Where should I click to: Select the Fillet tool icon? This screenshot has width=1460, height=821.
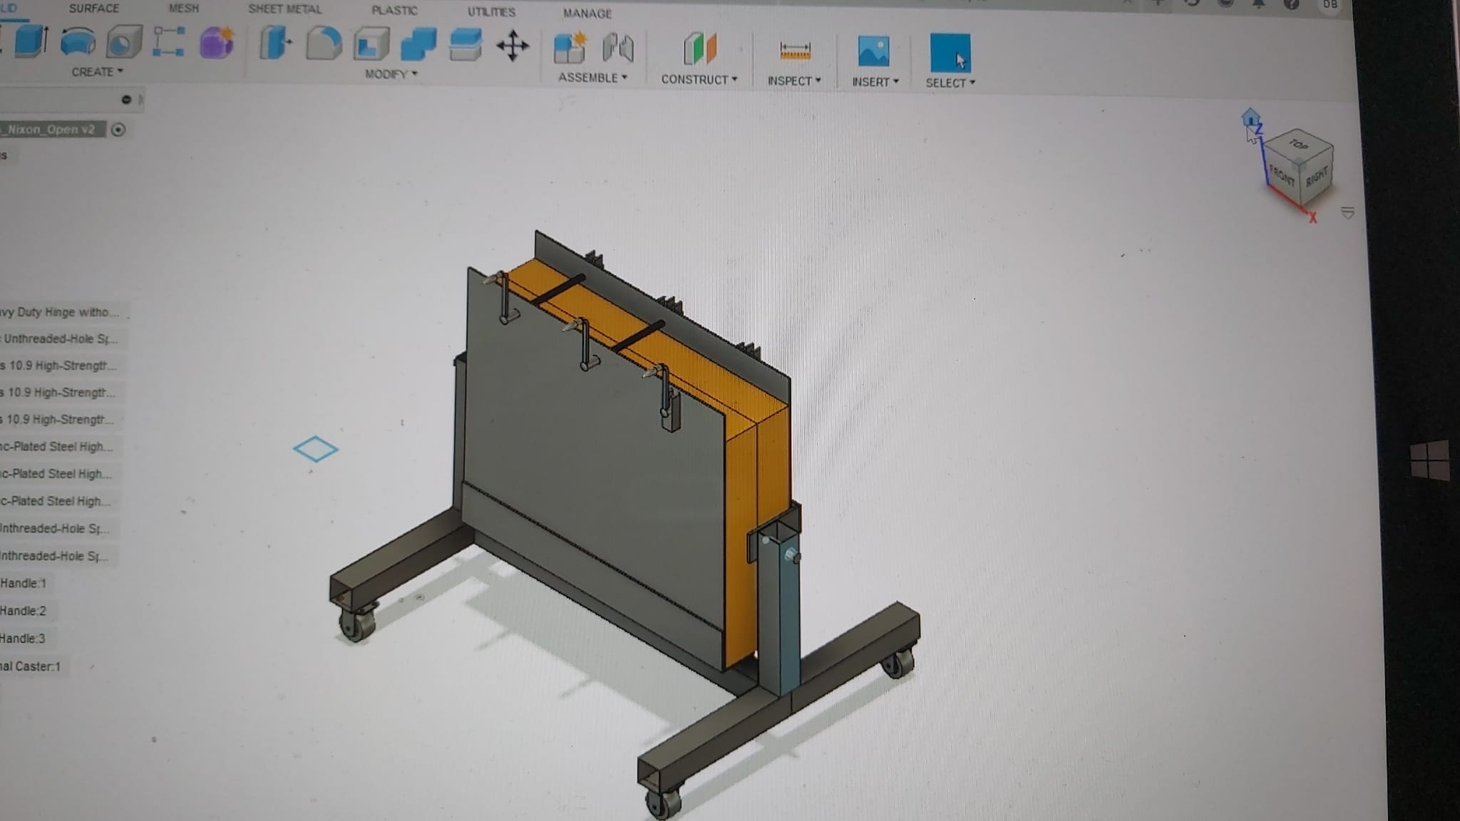[324, 43]
